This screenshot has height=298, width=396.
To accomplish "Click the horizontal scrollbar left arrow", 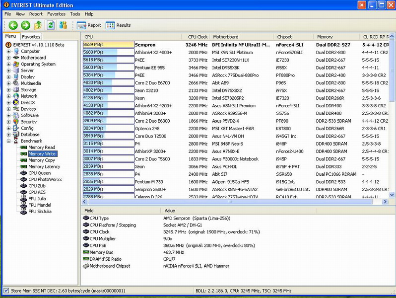I will [84, 202].
